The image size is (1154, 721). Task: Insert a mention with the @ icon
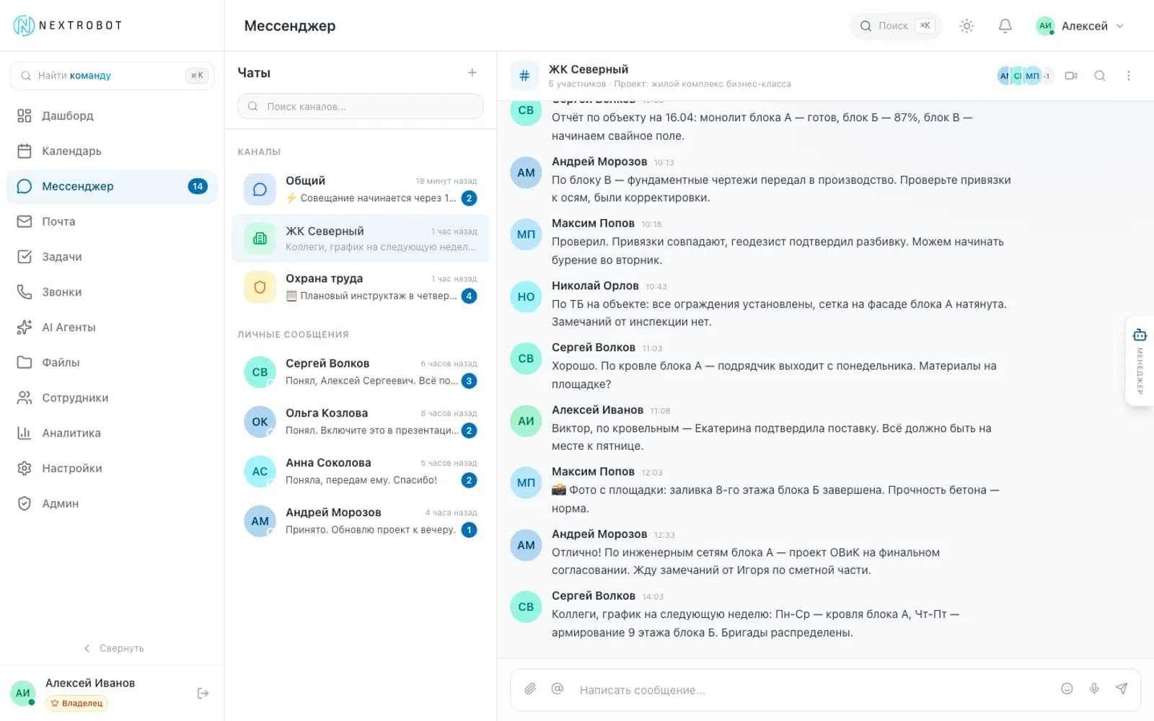click(x=558, y=689)
